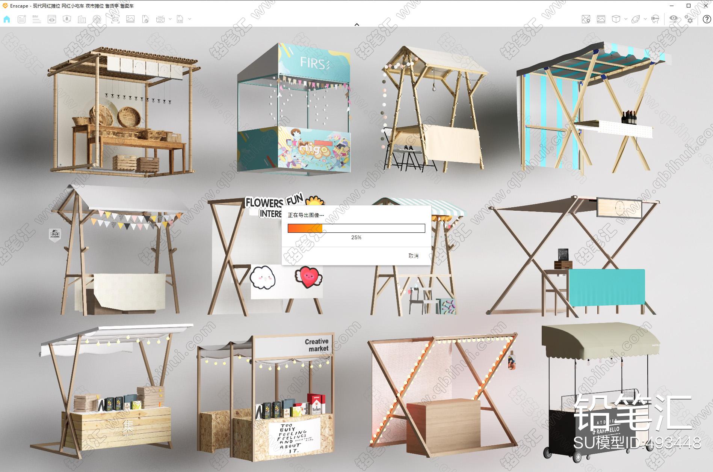713x472 pixels.
Task: Open the video editor film reel icon
Action: 97,19
